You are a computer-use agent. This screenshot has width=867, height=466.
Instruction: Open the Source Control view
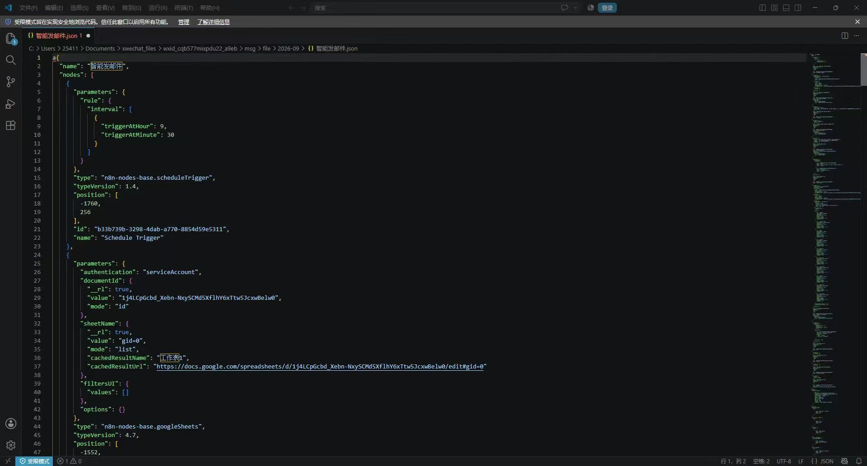[11, 82]
